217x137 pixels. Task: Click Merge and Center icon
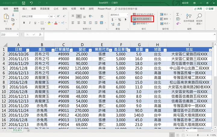coord(102,23)
